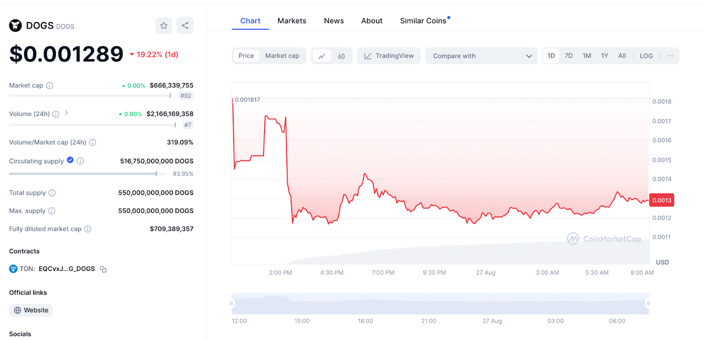
Task: Click the 319.09% ratio value
Action: coord(180,142)
